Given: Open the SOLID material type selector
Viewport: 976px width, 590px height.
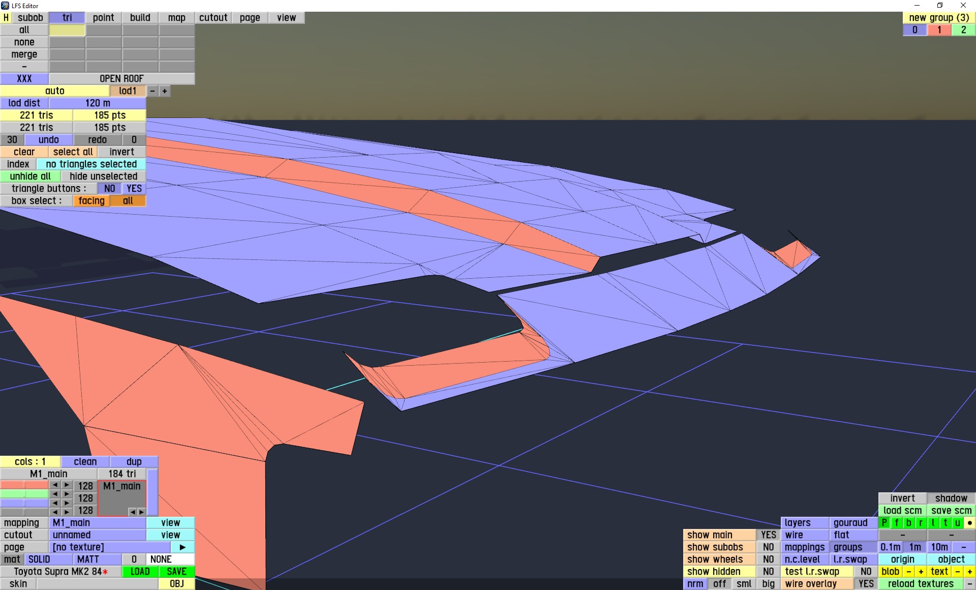Looking at the screenshot, I should [39, 559].
